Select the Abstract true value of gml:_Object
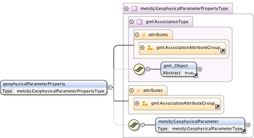 pos(189,73)
